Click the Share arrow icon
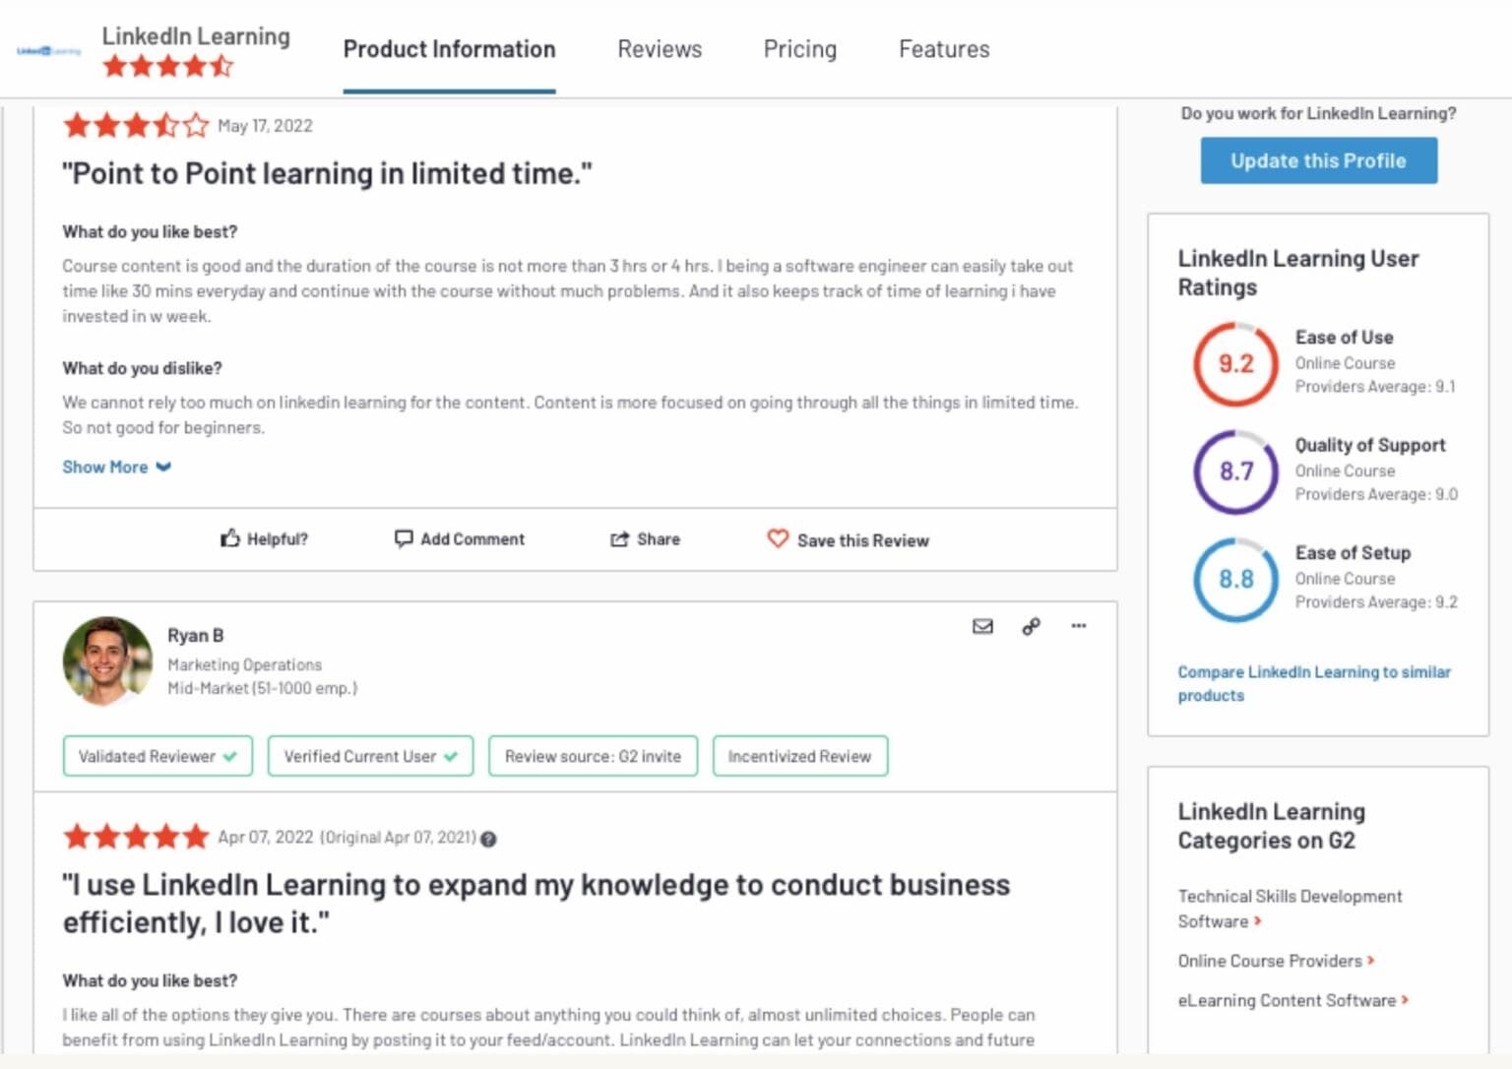This screenshot has width=1512, height=1069. point(619,539)
